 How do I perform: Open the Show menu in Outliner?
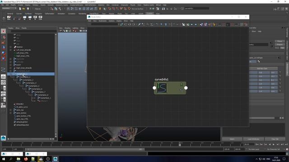pos(18,28)
